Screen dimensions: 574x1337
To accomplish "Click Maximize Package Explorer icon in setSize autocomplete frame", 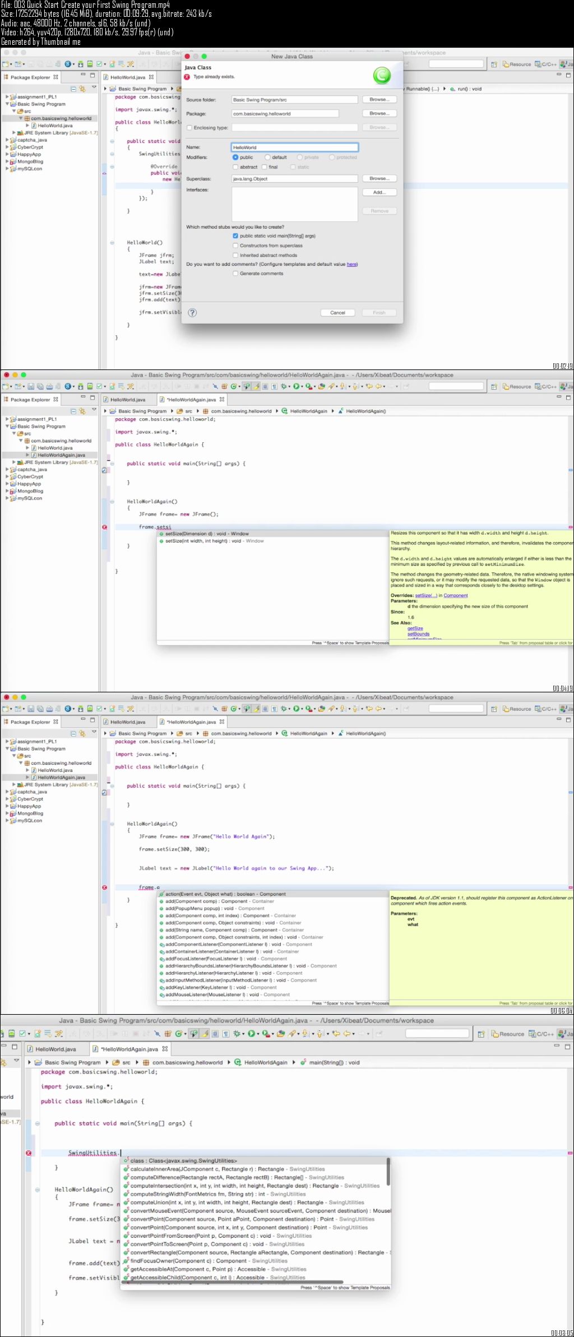I will tap(93, 397).
